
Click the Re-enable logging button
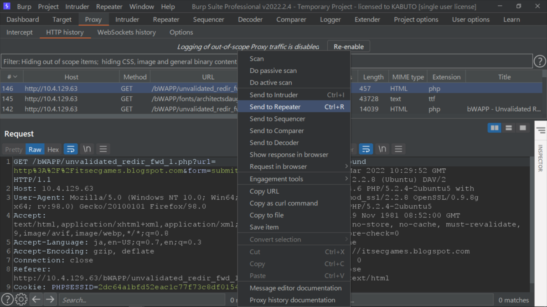click(x=349, y=46)
